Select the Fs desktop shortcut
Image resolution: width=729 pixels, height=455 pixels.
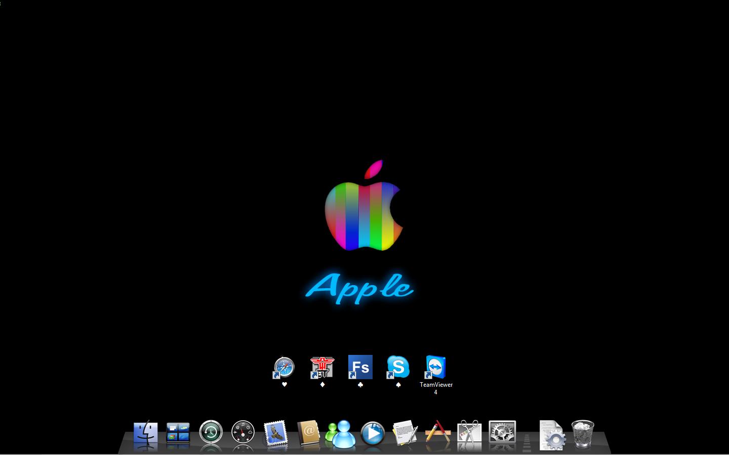click(x=360, y=368)
